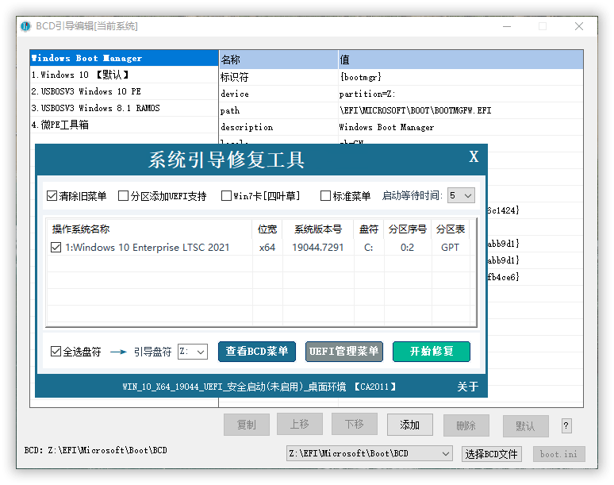Click 删除 button
This screenshot has width=614, height=485.
466,425
